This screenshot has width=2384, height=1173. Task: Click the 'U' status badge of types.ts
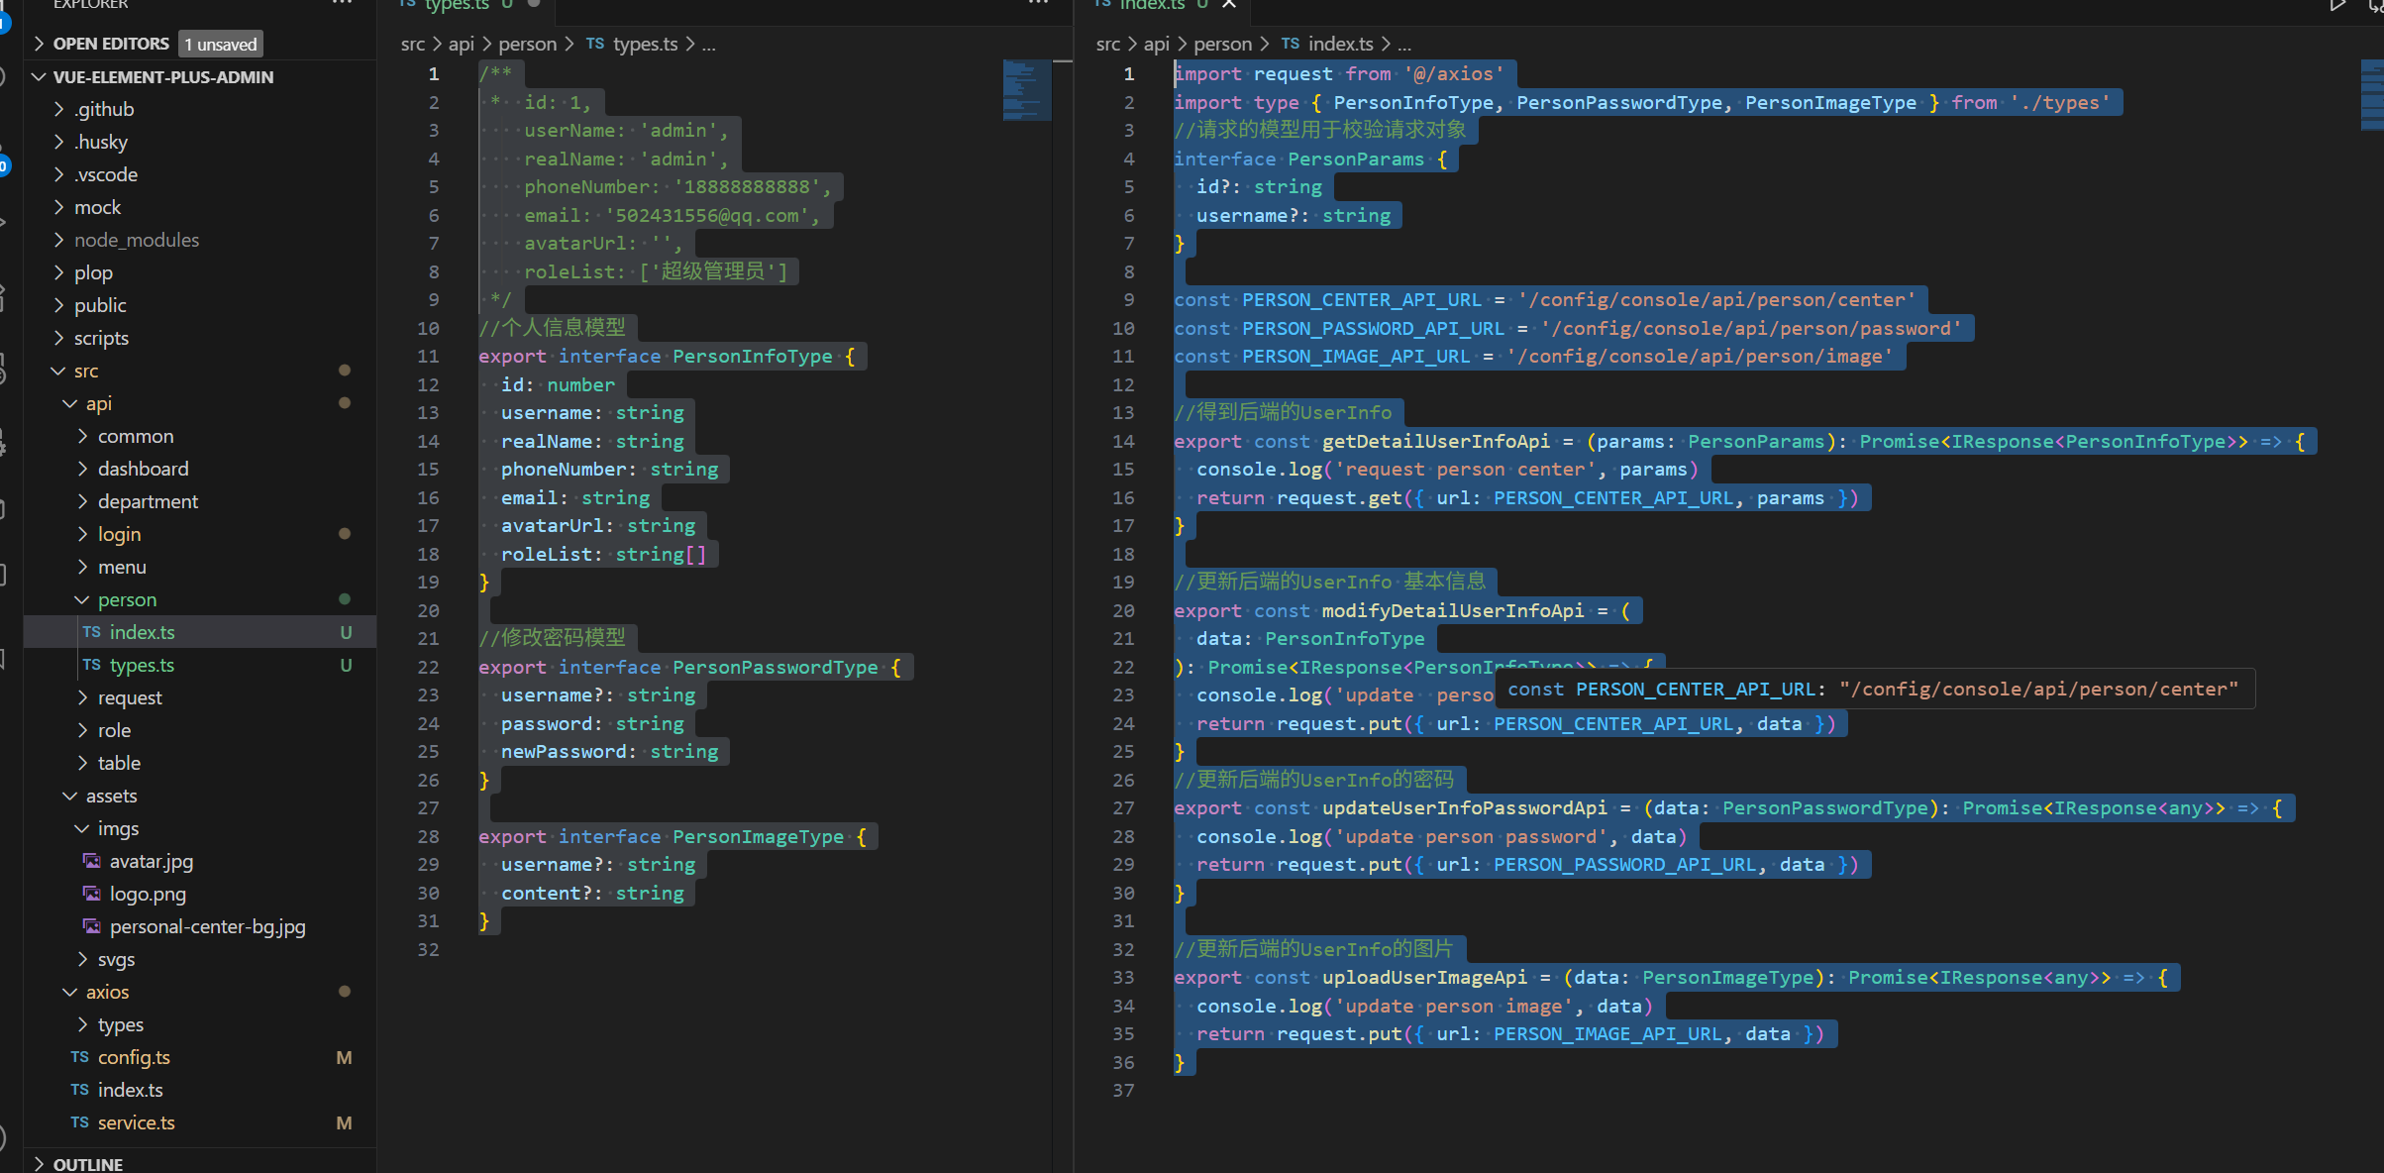(x=346, y=665)
